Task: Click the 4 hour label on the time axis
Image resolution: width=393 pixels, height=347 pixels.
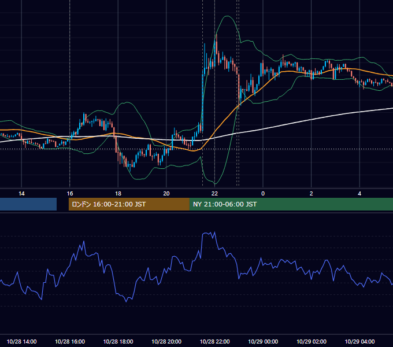Action: tap(359, 194)
